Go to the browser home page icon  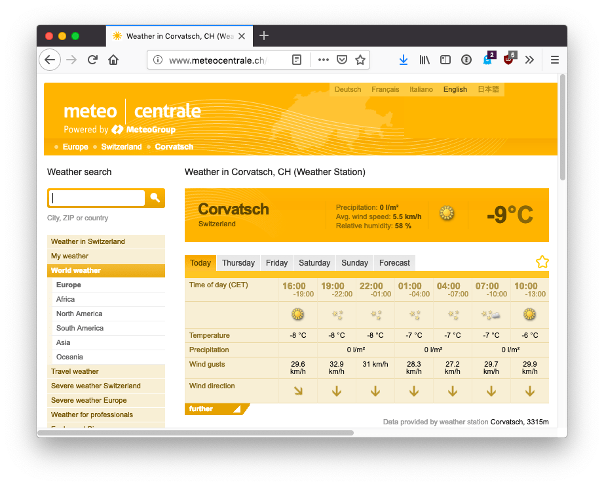click(x=113, y=60)
